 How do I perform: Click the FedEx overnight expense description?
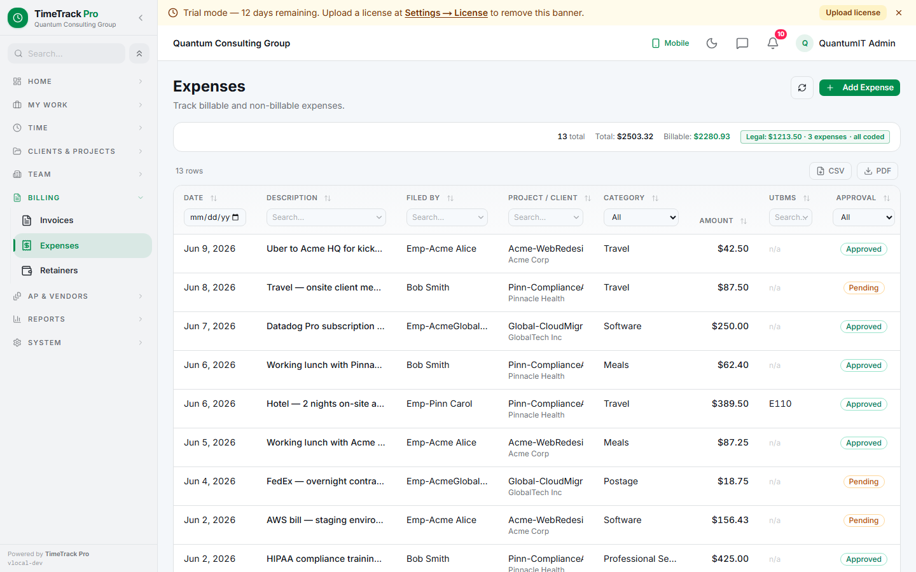pyautogui.click(x=325, y=482)
